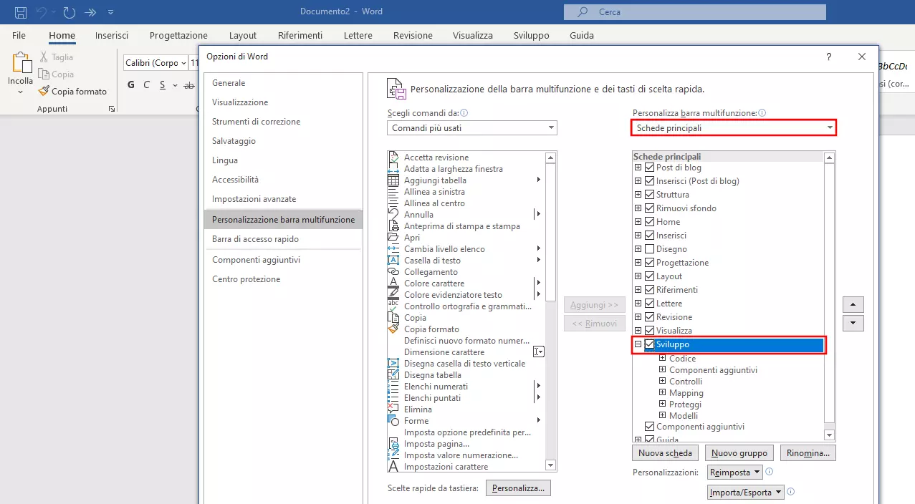Click the Taglia scissors icon
The height and width of the screenshot is (504, 915).
tap(44, 57)
